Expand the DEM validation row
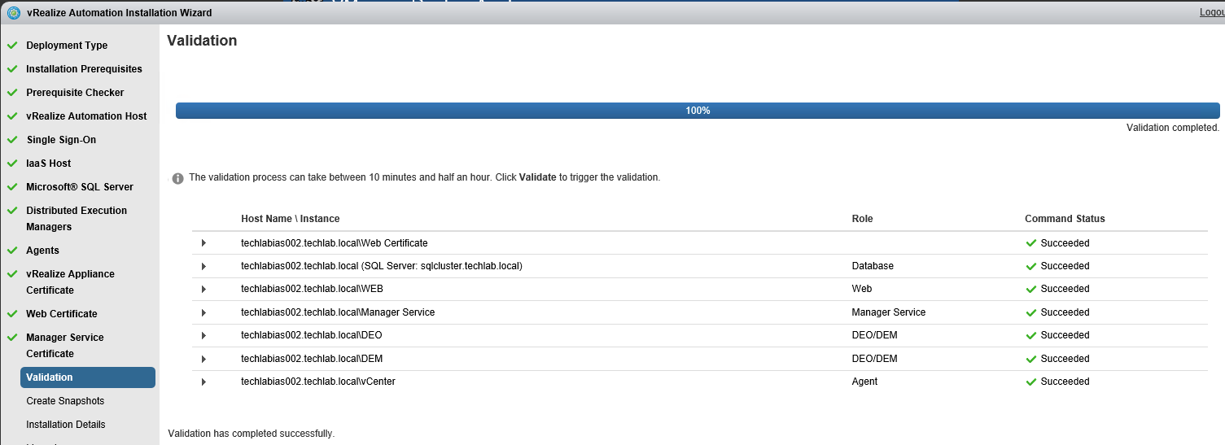The height and width of the screenshot is (445, 1225). [x=203, y=359]
